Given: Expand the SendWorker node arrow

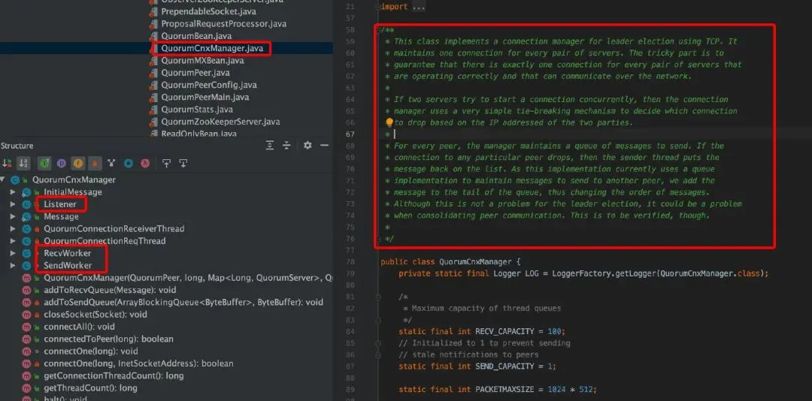Looking at the screenshot, I should point(13,265).
